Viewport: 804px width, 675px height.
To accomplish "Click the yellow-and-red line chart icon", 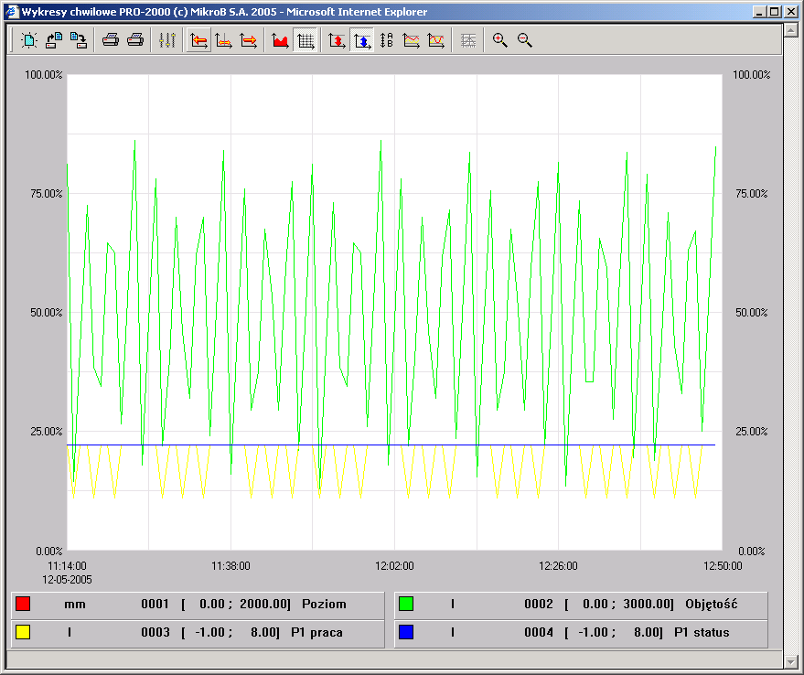I will pyautogui.click(x=412, y=40).
